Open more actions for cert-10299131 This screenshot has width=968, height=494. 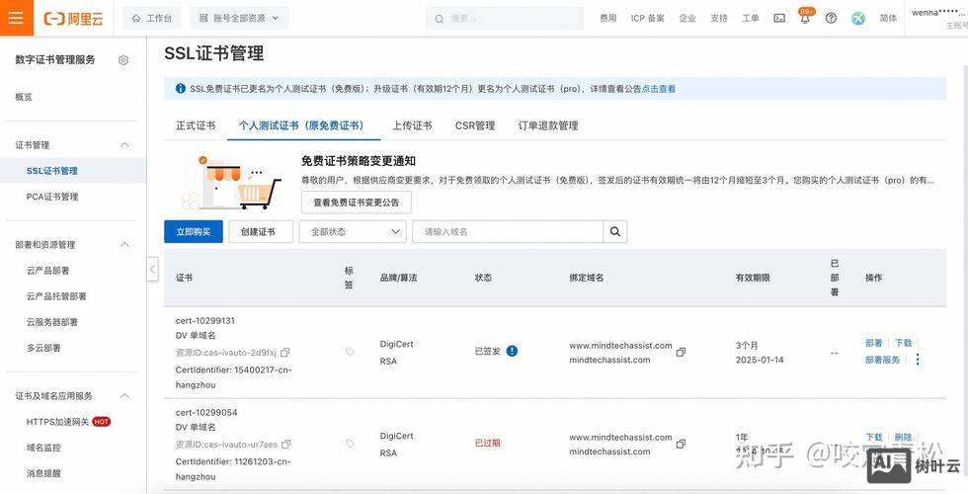click(918, 360)
